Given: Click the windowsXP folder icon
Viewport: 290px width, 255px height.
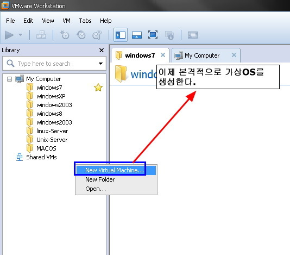Looking at the screenshot, I should (x=30, y=96).
